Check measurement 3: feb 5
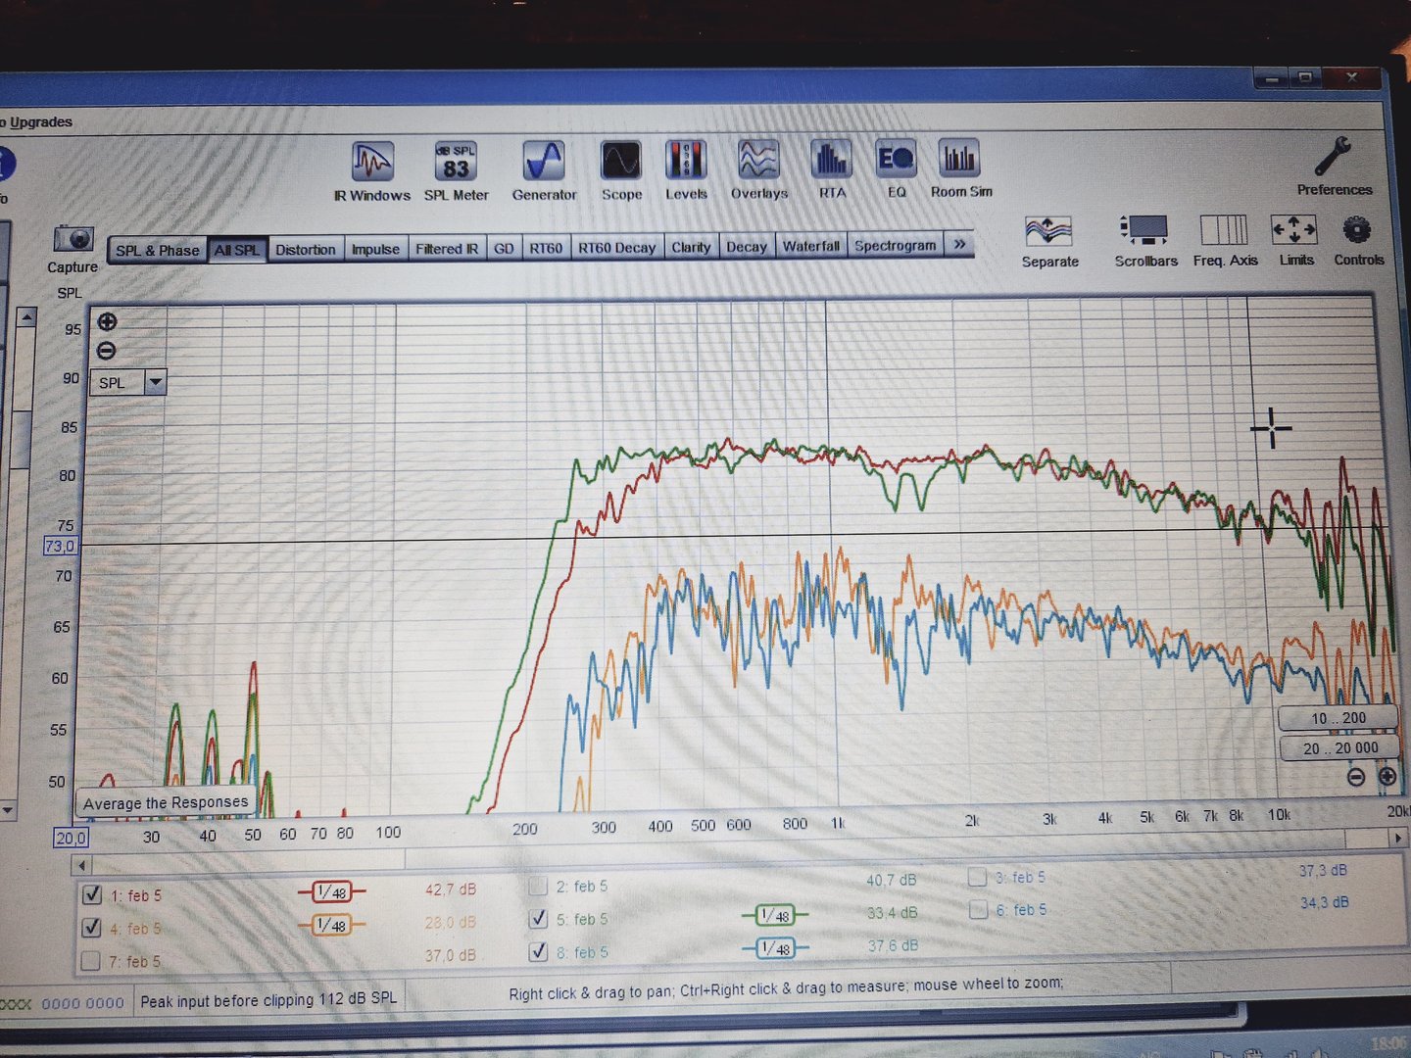The image size is (1411, 1058). coord(977,877)
